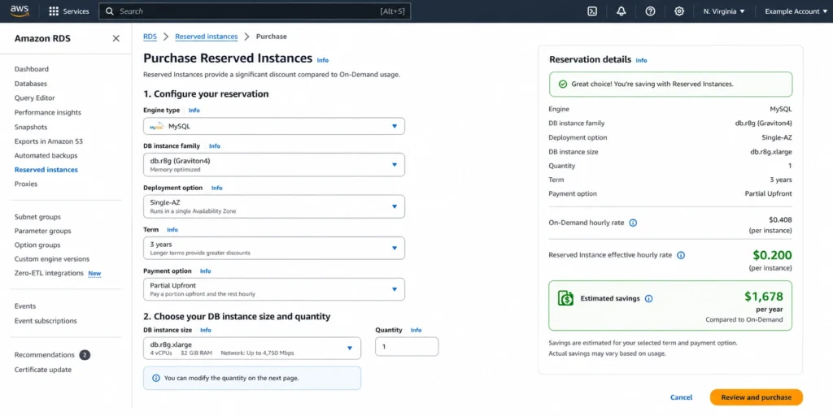The width and height of the screenshot is (833, 416).
Task: Open Events in sidebar
Action: click(25, 306)
